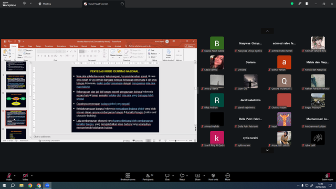Viewport: 336px width, 189px height.
Task: Click the Share button in PowerPoint
Action: pyautogui.click(x=190, y=46)
